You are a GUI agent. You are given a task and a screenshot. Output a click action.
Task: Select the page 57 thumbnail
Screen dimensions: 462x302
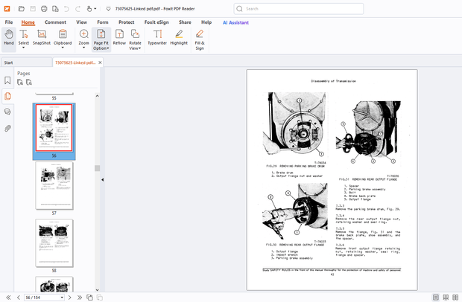(x=54, y=185)
